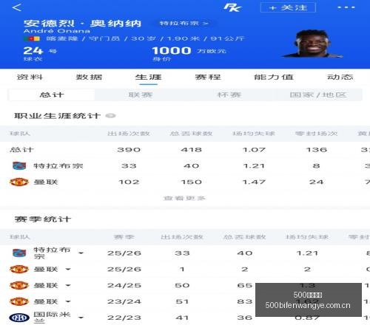Tap the 国际米兰 crest icon
The width and height of the screenshot is (370, 325).
pyautogui.click(x=19, y=318)
